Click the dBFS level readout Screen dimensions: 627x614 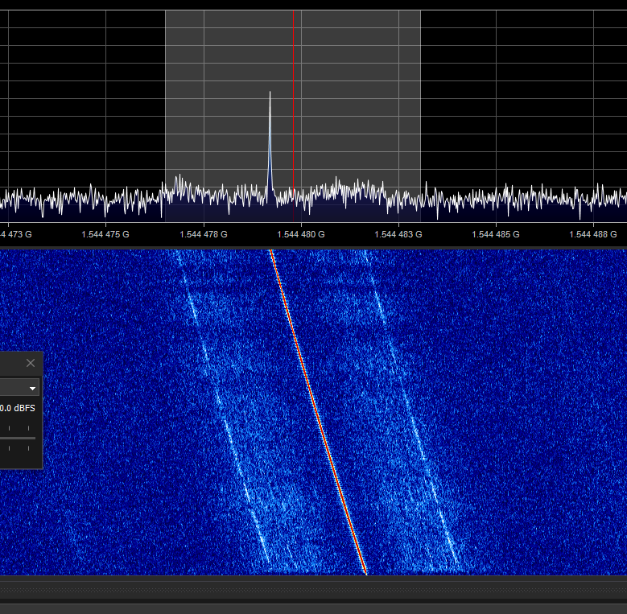(x=18, y=409)
